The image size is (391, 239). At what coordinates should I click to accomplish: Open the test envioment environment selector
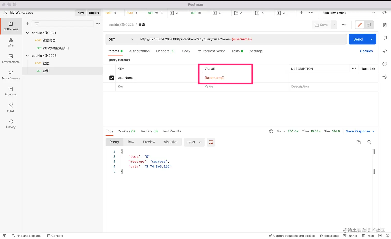(349, 13)
